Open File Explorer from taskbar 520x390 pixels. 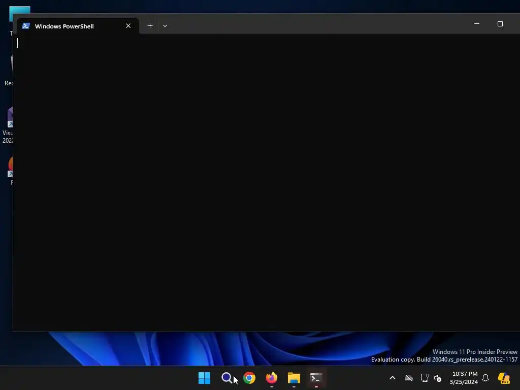(294, 378)
